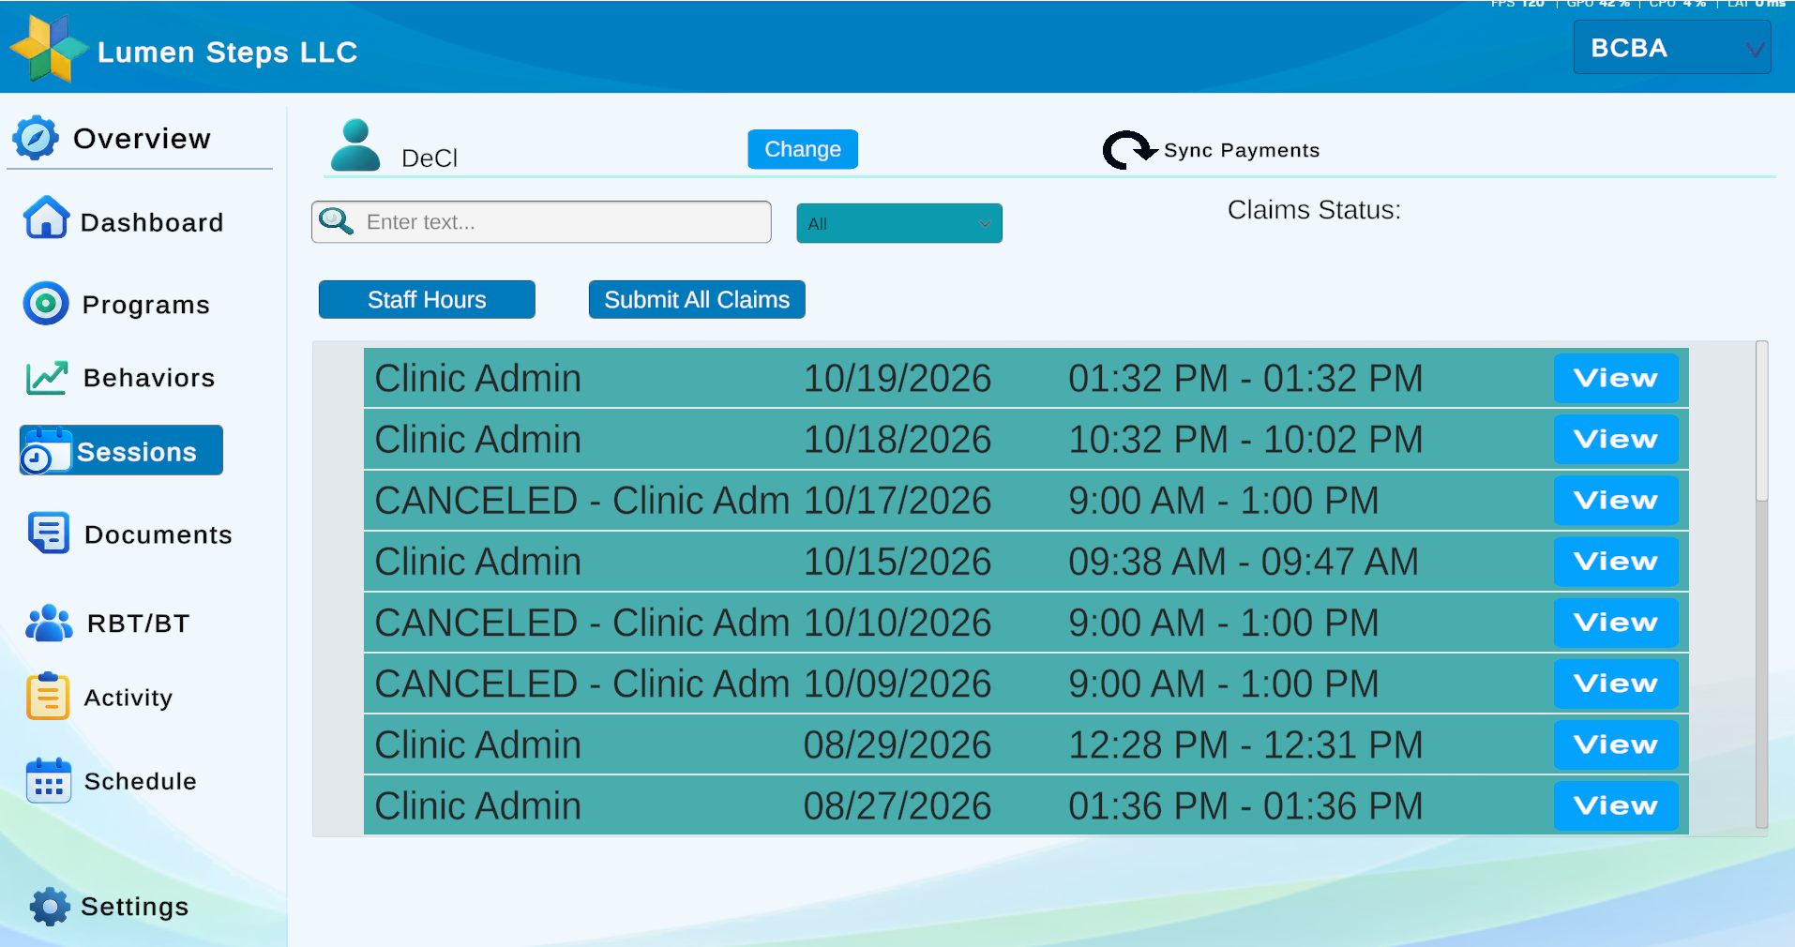Select the 09:38 AM - 09:47 AM time text

click(1244, 562)
